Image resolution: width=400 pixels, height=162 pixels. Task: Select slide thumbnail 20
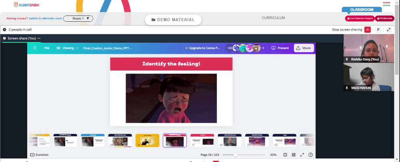coord(284,140)
